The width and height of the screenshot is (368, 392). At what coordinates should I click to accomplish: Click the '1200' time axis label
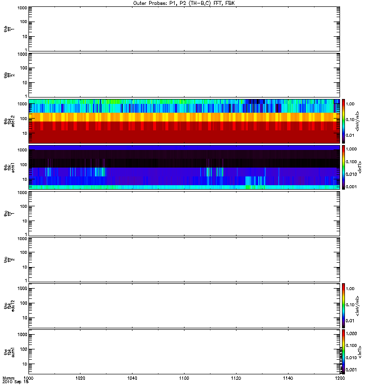coord(340,378)
